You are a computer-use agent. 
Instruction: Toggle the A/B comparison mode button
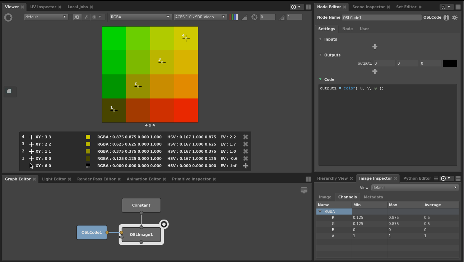click(x=77, y=17)
